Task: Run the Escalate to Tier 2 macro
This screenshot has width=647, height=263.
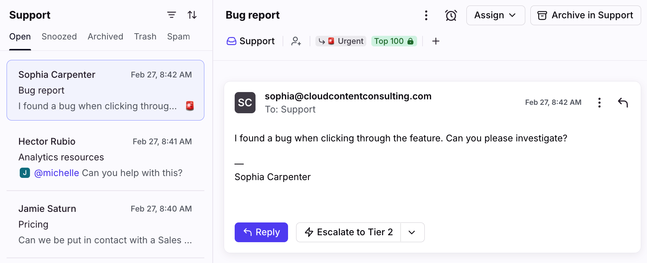Action: click(349, 232)
